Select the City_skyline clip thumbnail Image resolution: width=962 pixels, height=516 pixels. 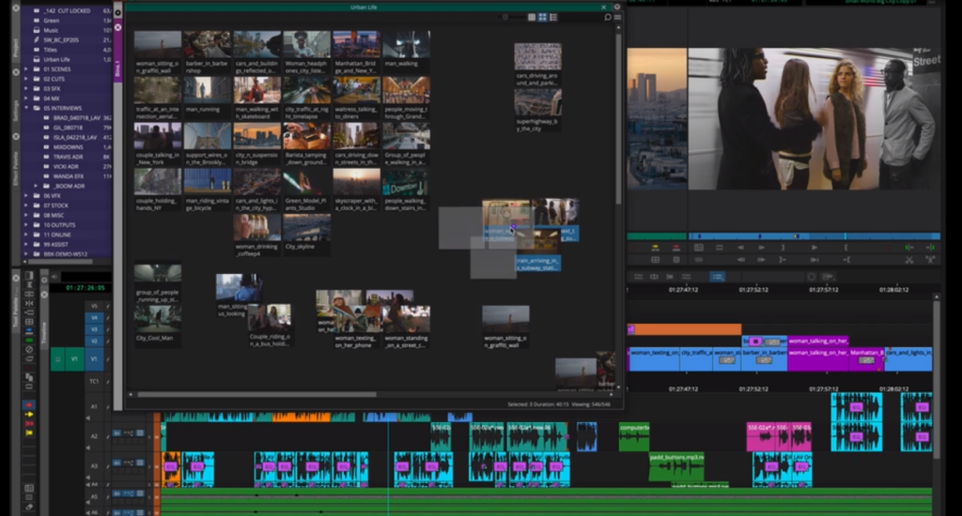pos(306,232)
